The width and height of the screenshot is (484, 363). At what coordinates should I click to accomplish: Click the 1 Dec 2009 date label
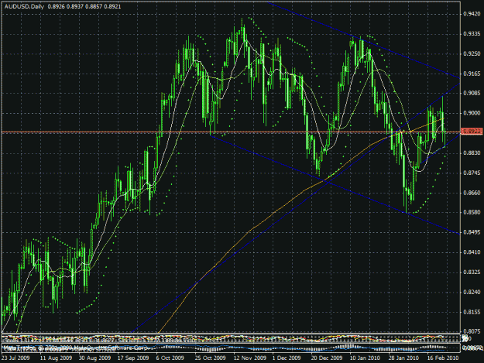(287, 358)
